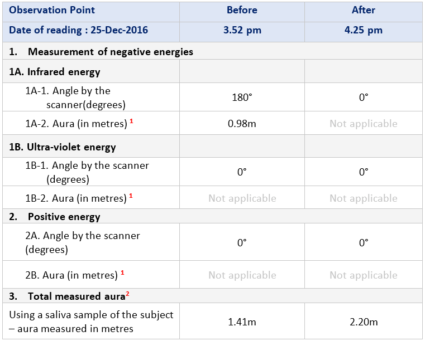Click the Observation Point header cell
Image resolution: width=425 pixels, height=341 pixels.
[x=52, y=10]
